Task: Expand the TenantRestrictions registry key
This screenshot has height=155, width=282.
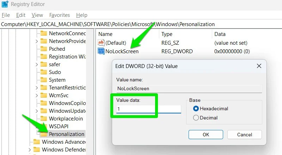Action: click(37, 88)
